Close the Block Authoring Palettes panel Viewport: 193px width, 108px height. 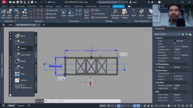[11, 33]
